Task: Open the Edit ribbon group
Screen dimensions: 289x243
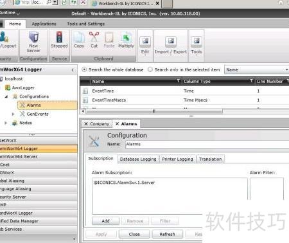Action: coord(145,45)
